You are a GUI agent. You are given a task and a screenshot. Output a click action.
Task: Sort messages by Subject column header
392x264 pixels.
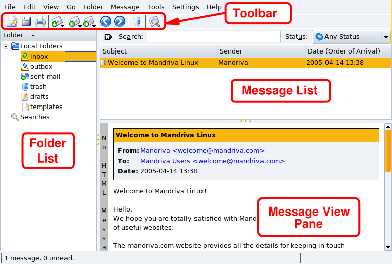pos(159,51)
